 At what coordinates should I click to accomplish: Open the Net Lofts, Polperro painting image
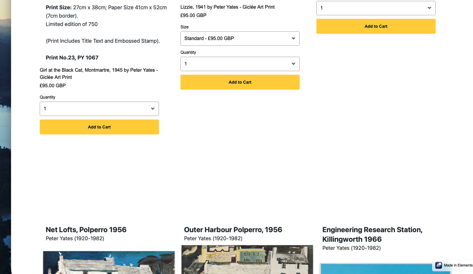coord(109,262)
